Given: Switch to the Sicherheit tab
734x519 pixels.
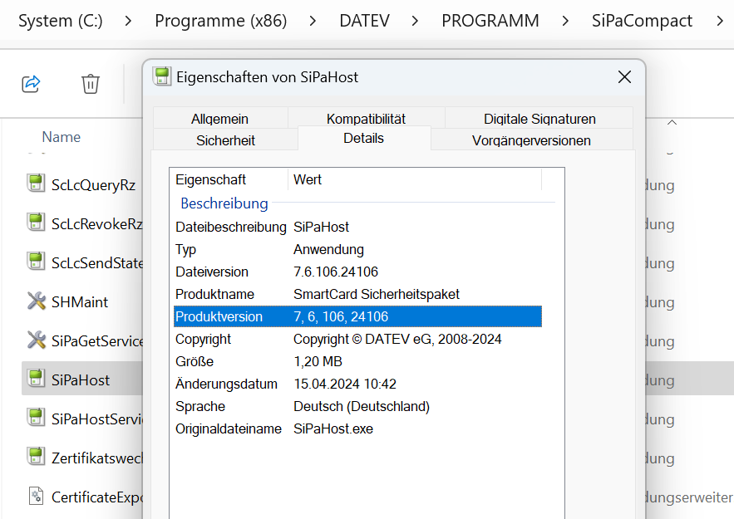Looking at the screenshot, I should 225,139.
